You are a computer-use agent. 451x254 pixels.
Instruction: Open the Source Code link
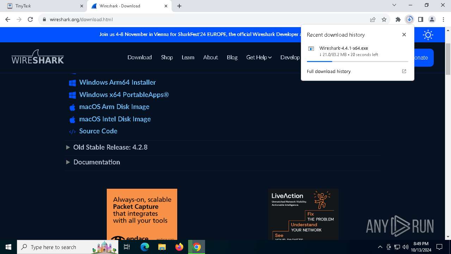(98, 131)
